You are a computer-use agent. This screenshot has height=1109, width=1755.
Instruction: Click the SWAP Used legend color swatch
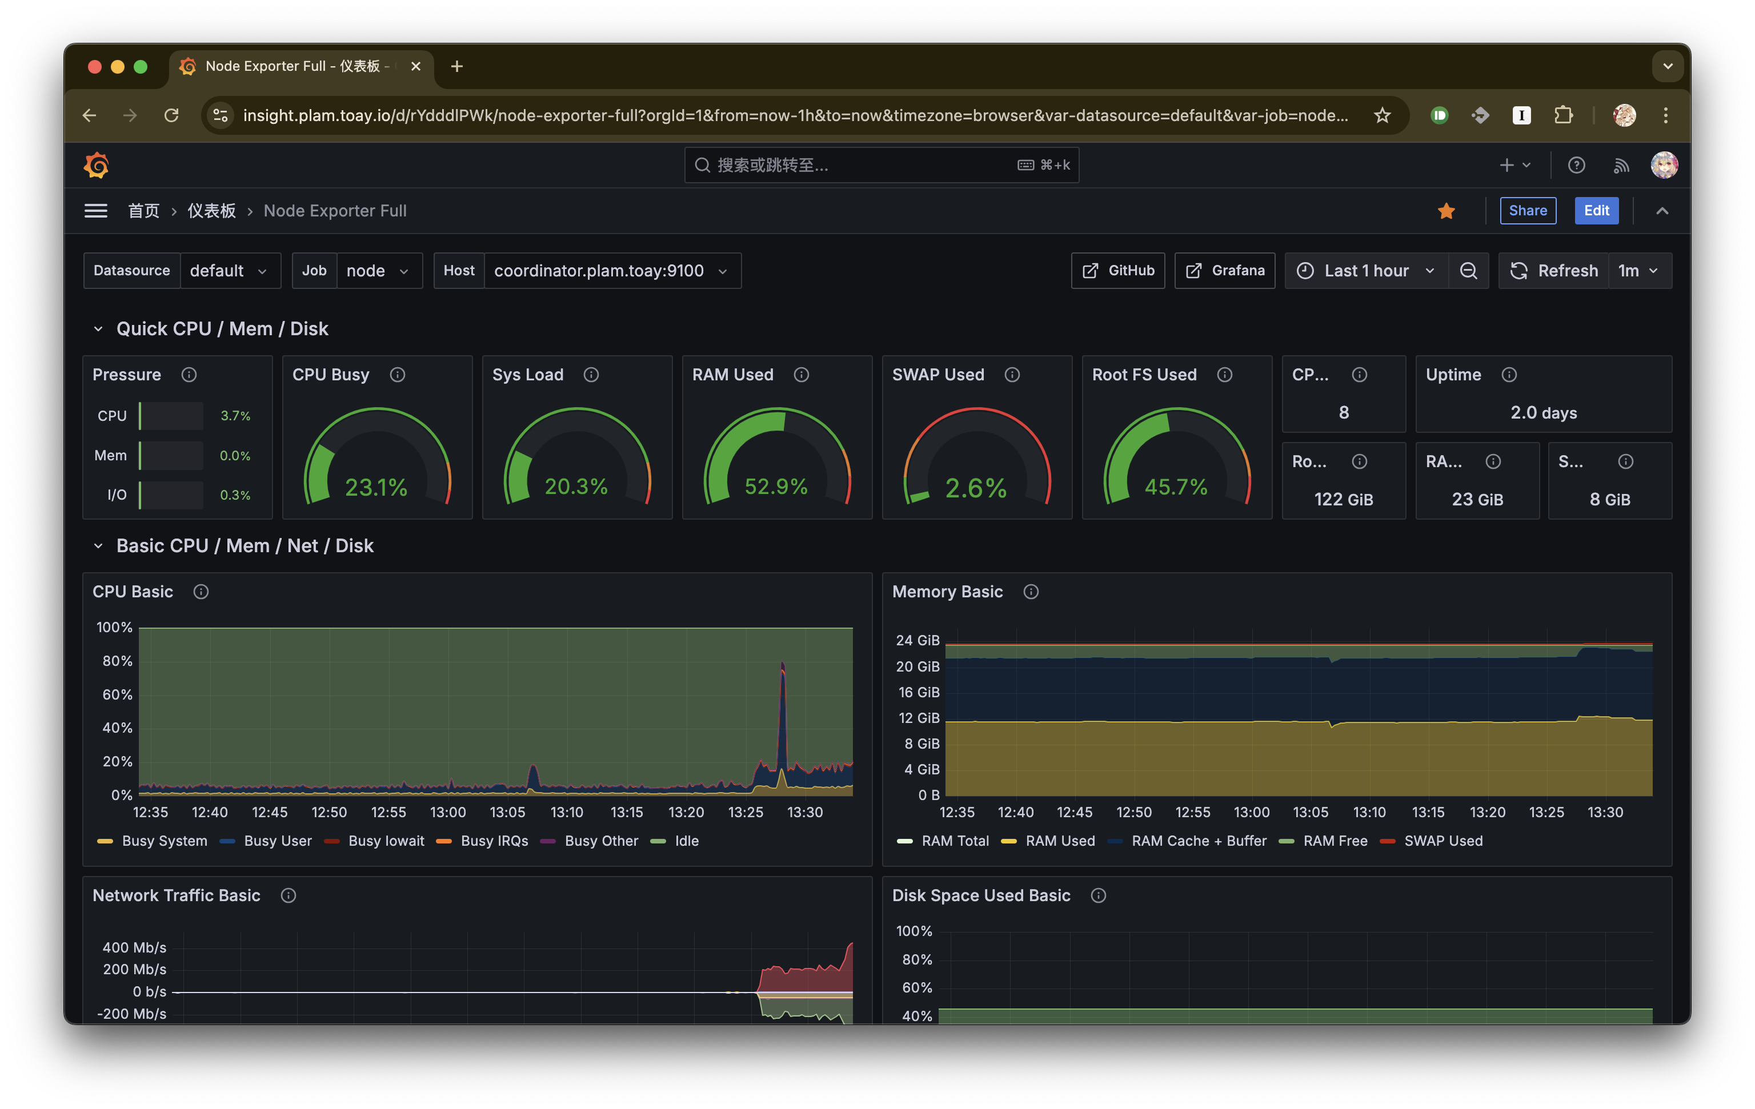pyautogui.click(x=1388, y=841)
